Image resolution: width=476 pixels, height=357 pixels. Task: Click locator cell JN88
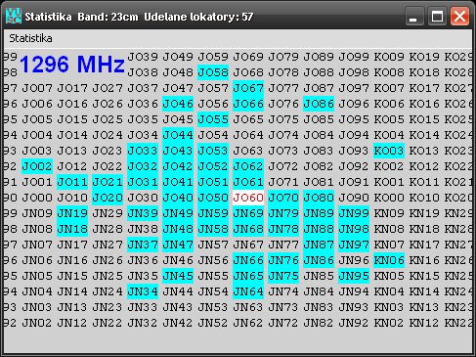point(319,229)
